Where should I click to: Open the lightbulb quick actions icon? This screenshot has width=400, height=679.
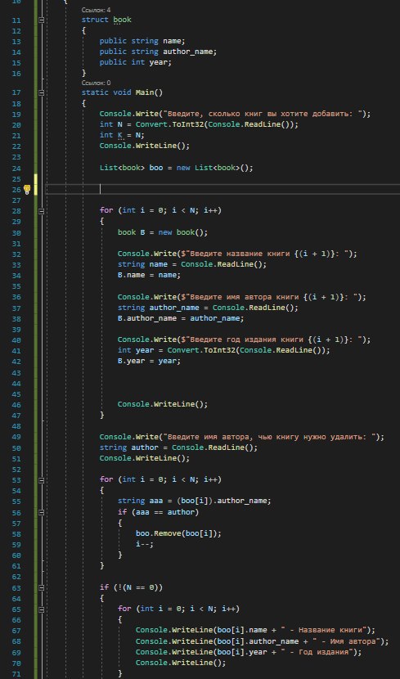coord(27,189)
